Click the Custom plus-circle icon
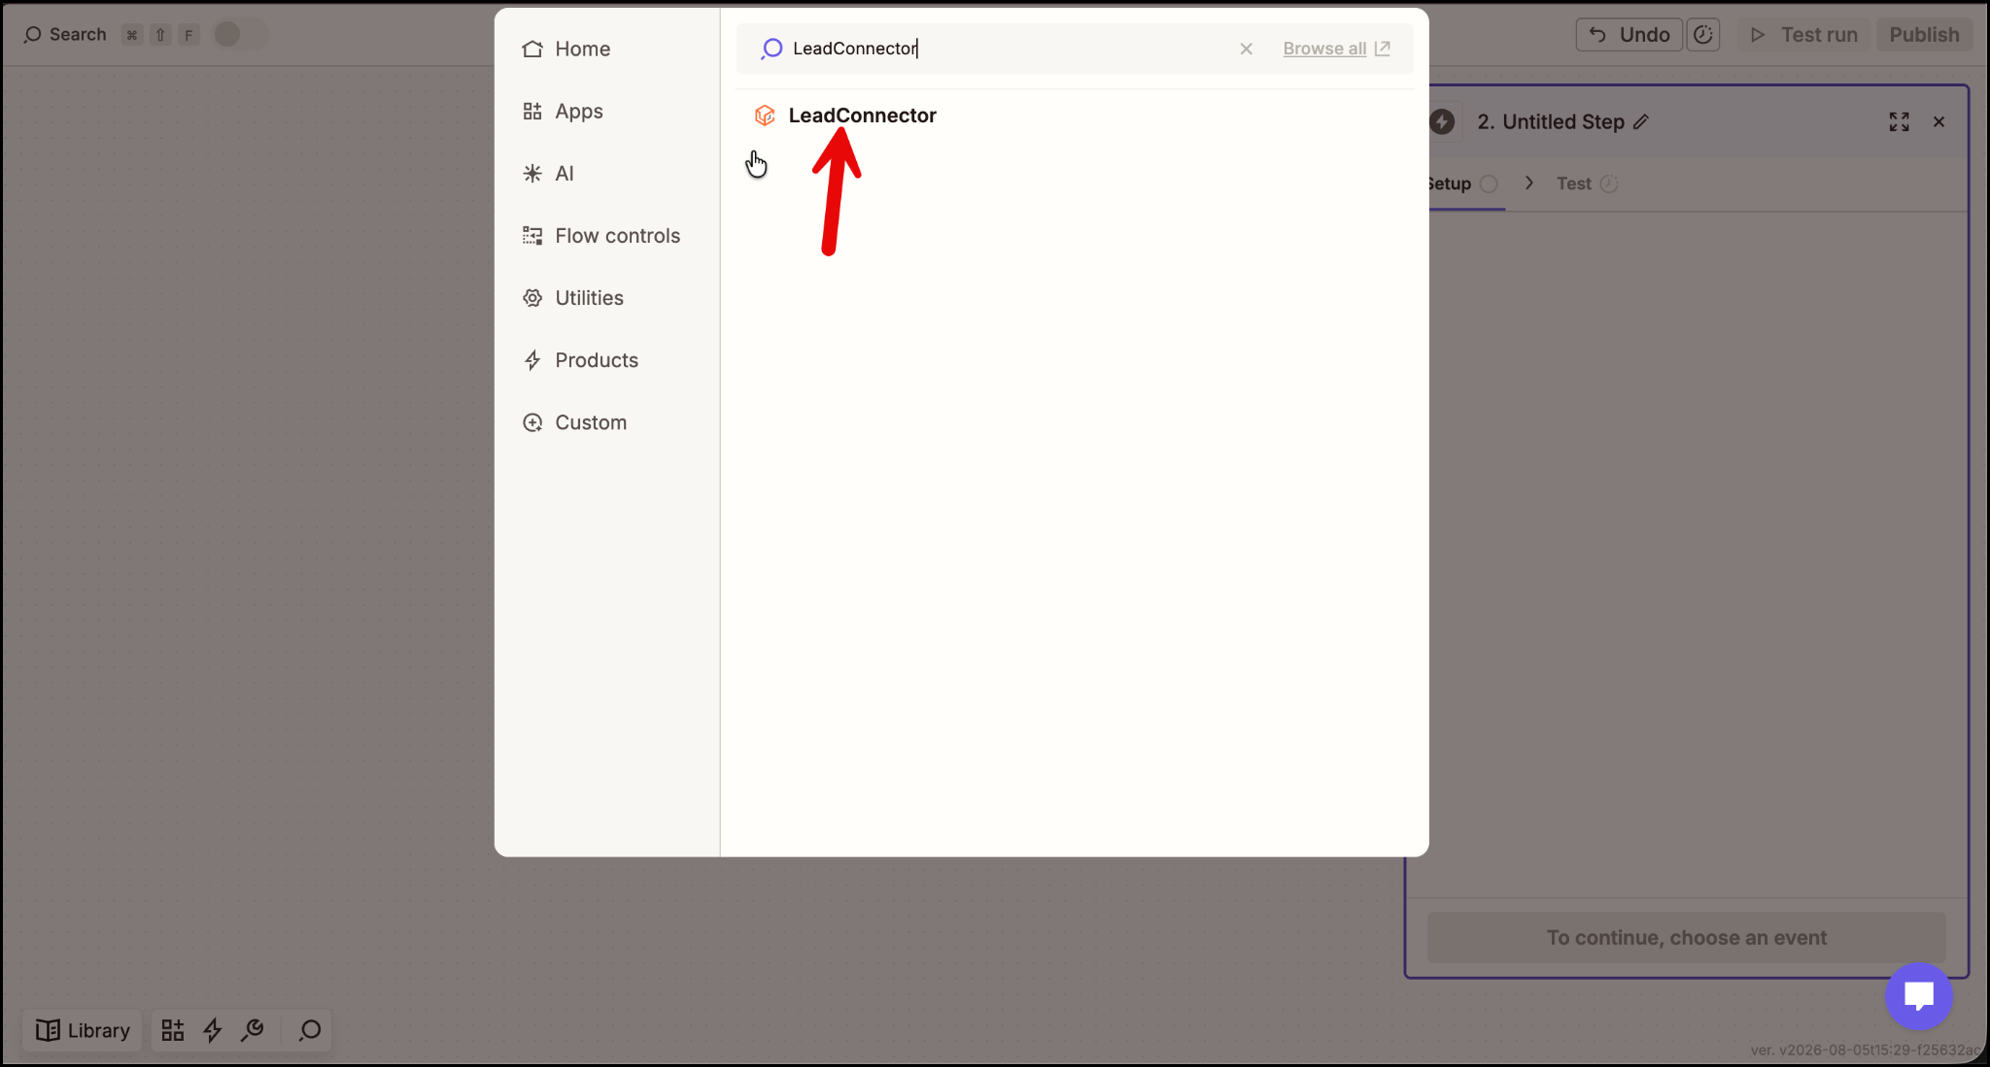 click(x=532, y=422)
